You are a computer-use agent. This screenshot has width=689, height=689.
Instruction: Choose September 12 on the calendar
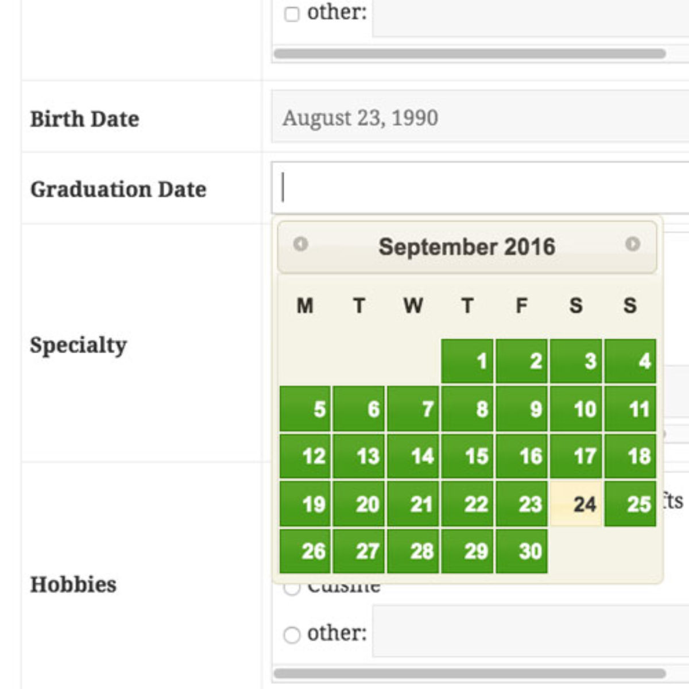pos(305,456)
